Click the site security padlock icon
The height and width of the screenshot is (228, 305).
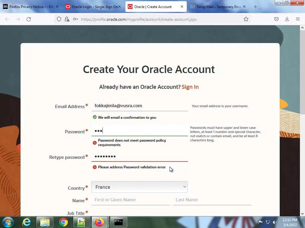pyautogui.click(x=67, y=19)
